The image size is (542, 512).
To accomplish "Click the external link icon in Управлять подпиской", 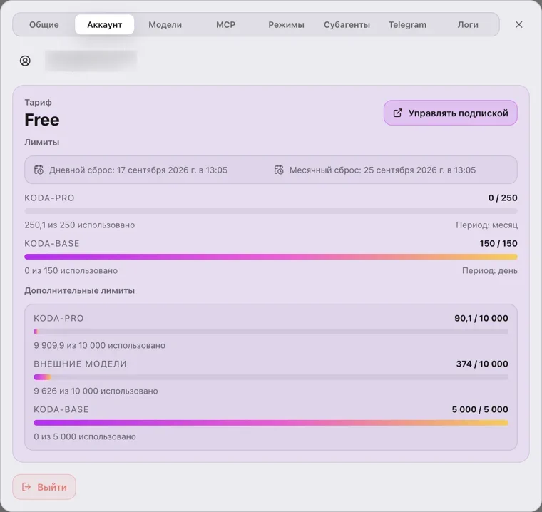I will pyautogui.click(x=397, y=113).
